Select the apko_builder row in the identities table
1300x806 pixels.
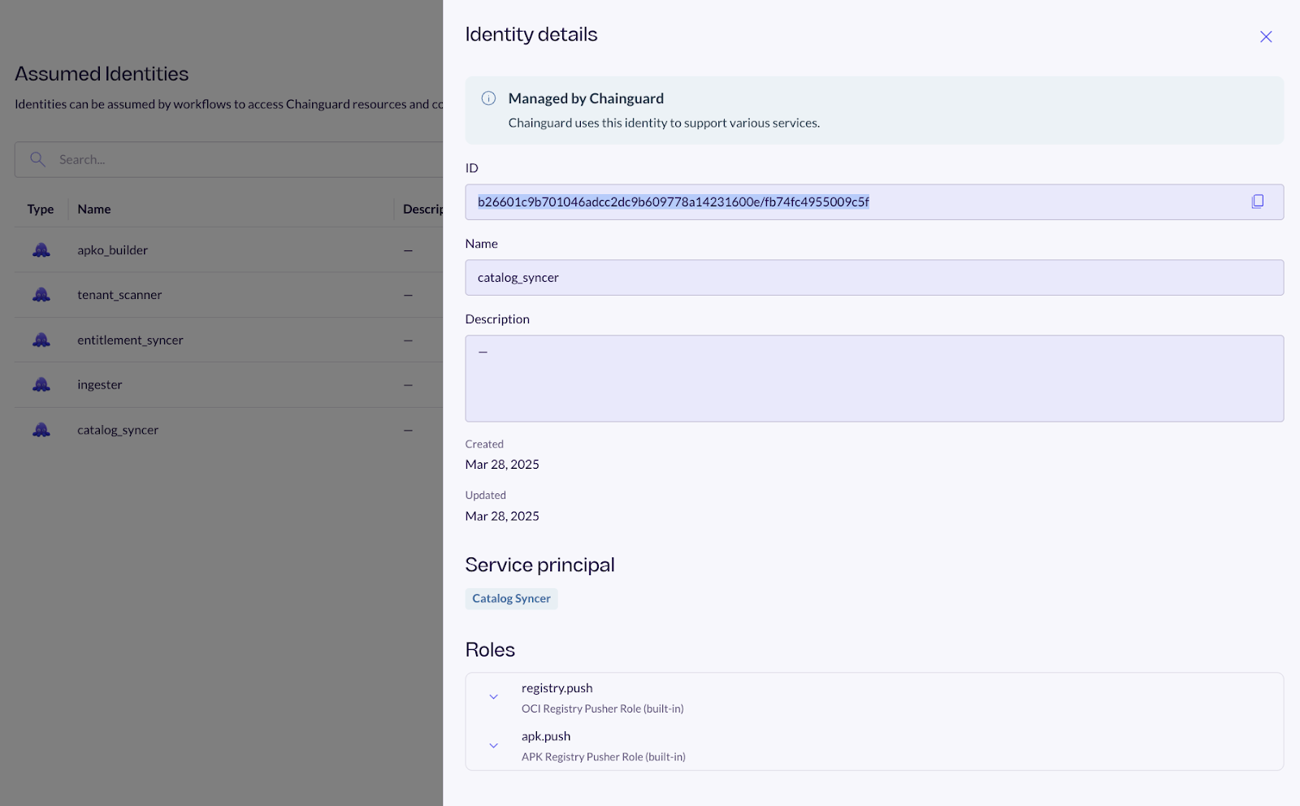tap(203, 249)
